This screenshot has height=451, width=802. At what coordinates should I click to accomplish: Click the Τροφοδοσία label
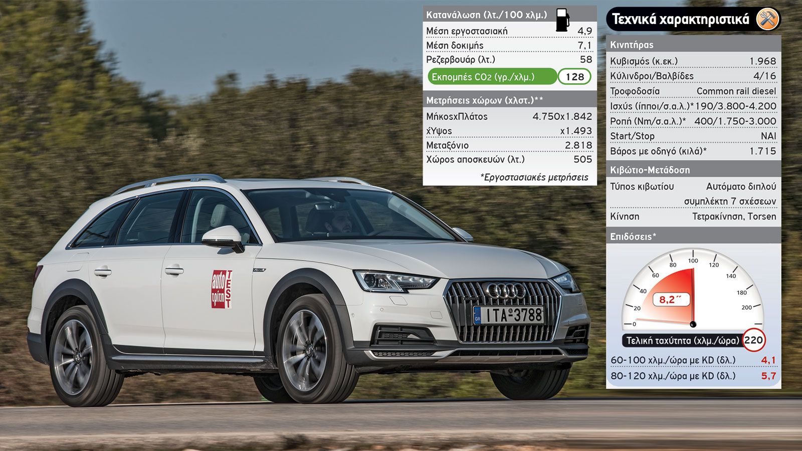click(635, 91)
